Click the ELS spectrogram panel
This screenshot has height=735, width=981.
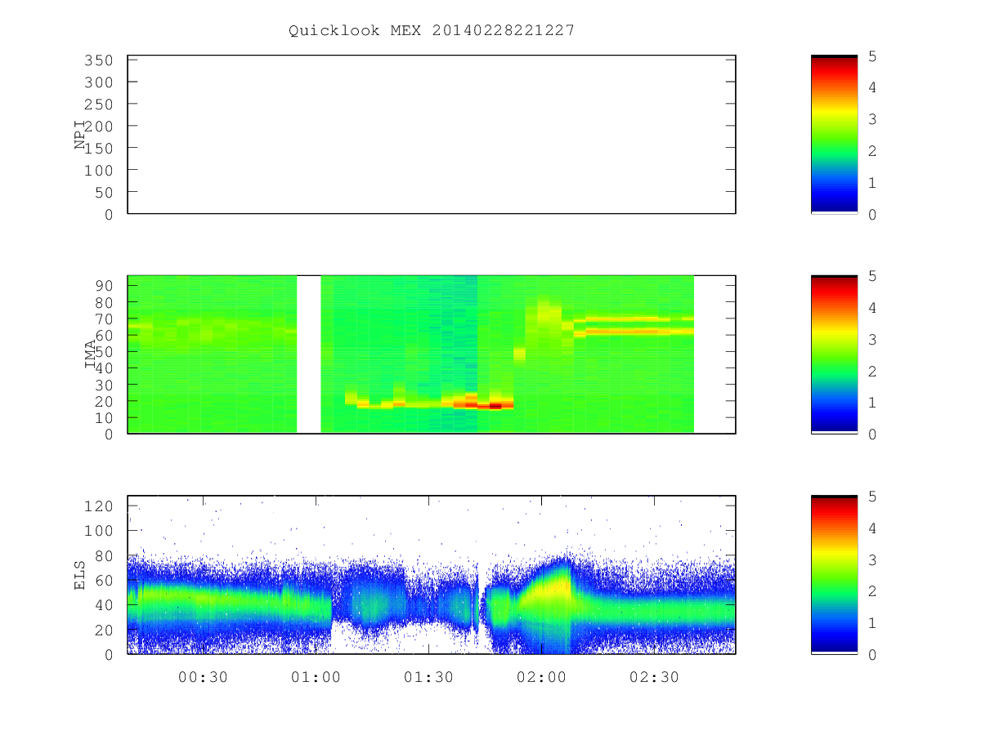(432, 574)
